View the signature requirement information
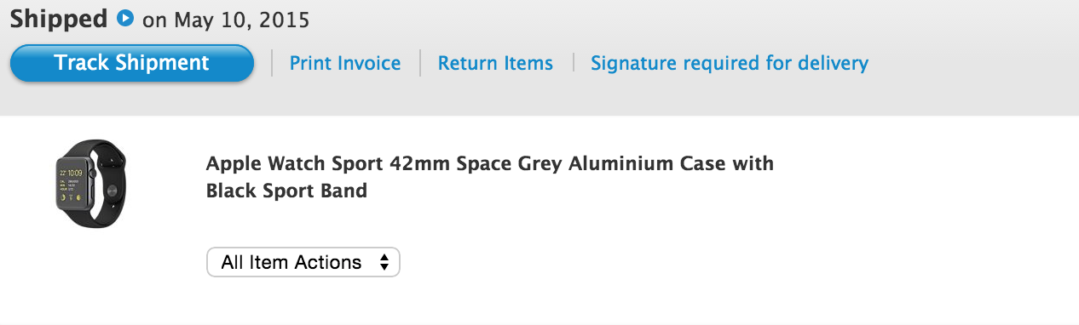Screen dimensions: 1079x325 (x=730, y=63)
